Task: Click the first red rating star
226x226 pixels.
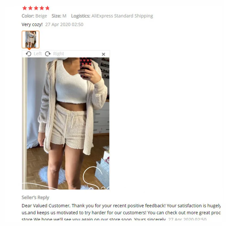Action: (x=25, y=8)
